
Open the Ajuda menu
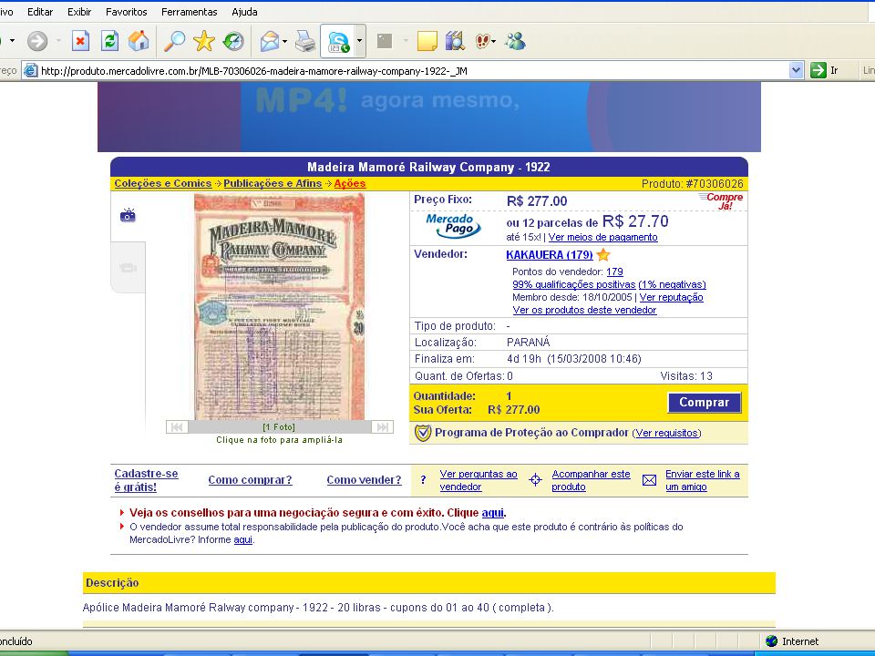coord(244,12)
